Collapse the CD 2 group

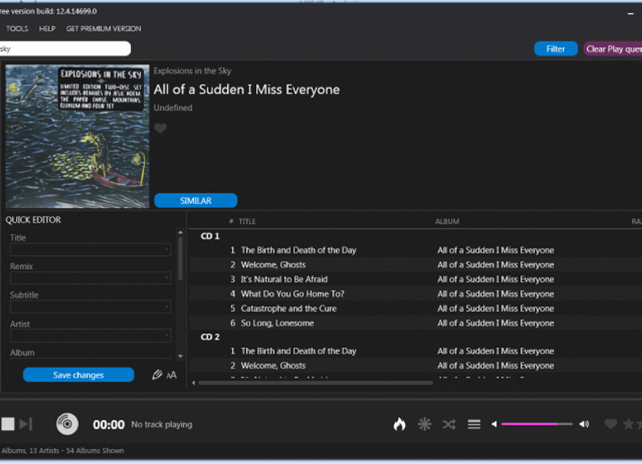click(210, 336)
